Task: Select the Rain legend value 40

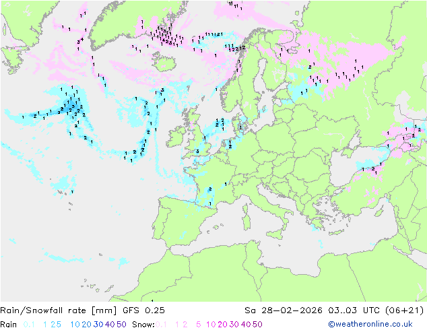Action: coord(110,325)
